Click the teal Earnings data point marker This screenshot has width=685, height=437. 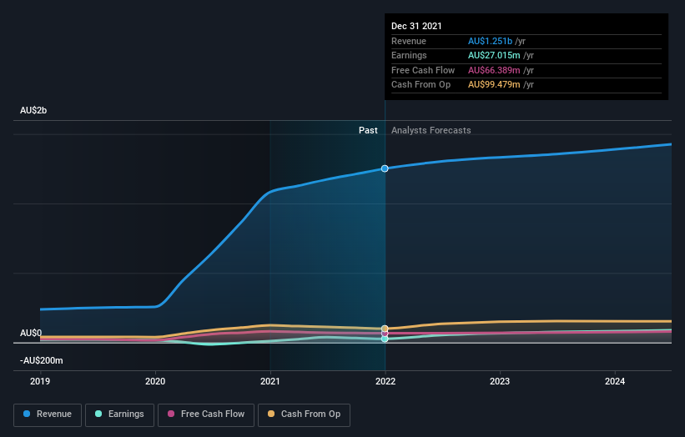click(x=385, y=339)
